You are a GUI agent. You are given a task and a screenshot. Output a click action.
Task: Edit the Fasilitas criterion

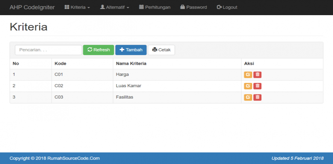[248, 98]
